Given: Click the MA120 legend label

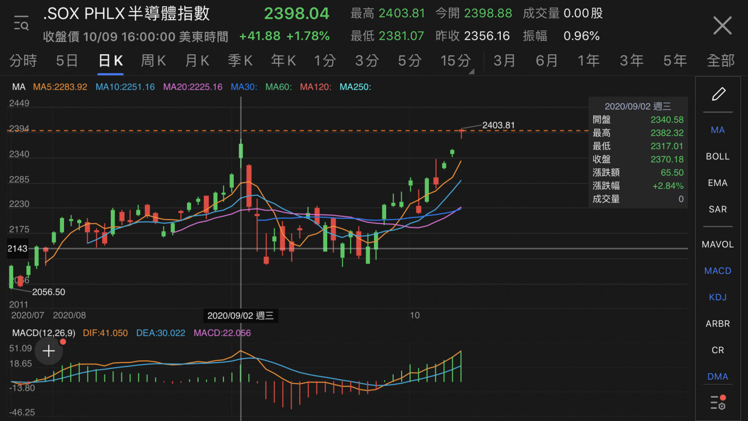Looking at the screenshot, I should coord(316,87).
